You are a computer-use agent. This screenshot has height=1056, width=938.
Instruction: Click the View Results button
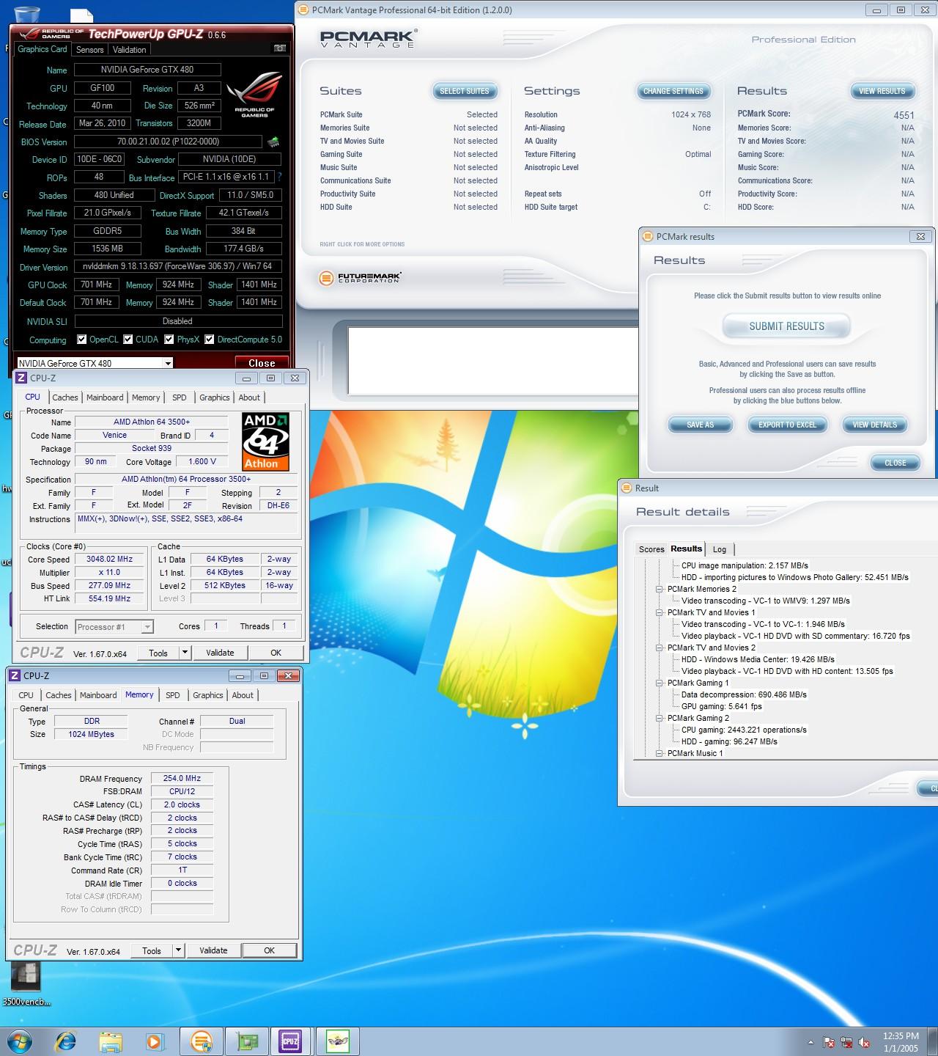[882, 91]
